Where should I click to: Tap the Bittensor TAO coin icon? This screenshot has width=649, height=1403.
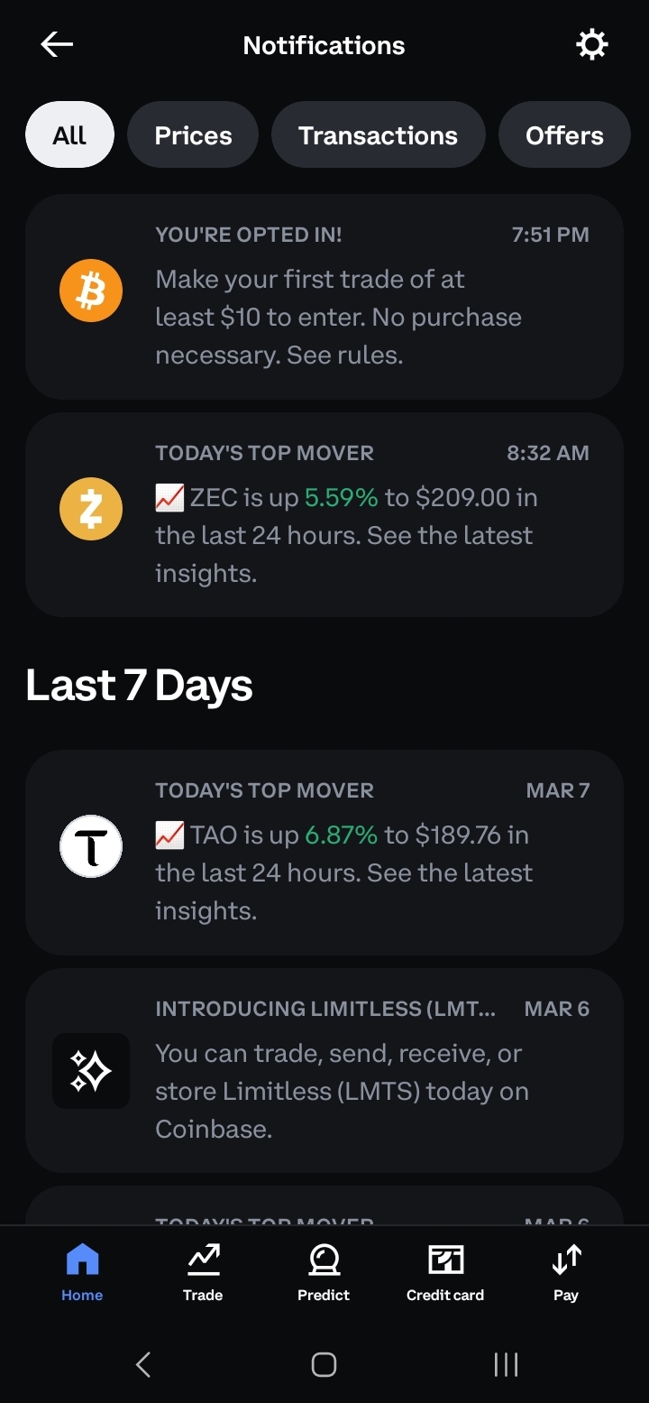click(x=91, y=846)
